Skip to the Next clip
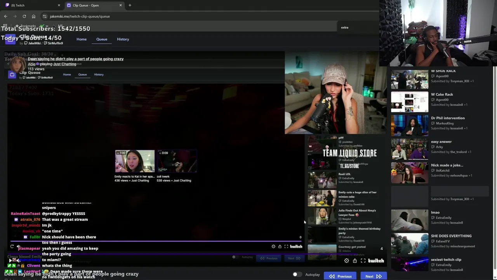Screen dimensions: 497x280 [x=373, y=276]
